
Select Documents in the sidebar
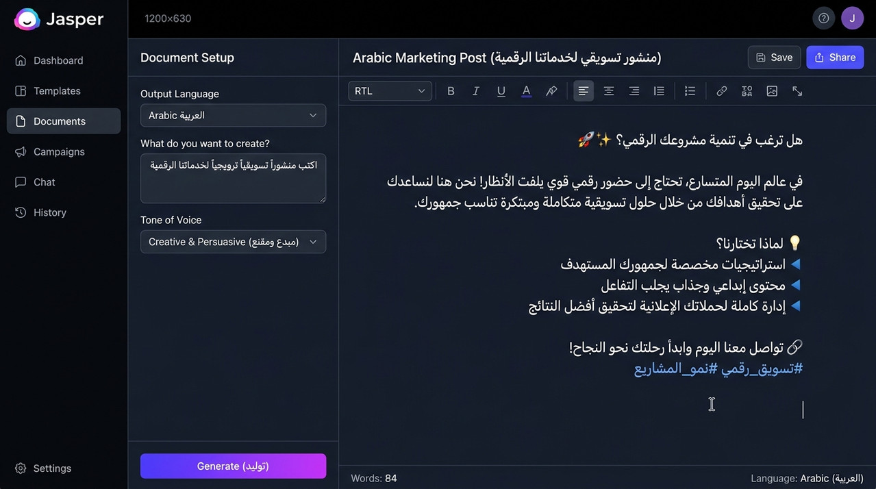click(x=64, y=121)
